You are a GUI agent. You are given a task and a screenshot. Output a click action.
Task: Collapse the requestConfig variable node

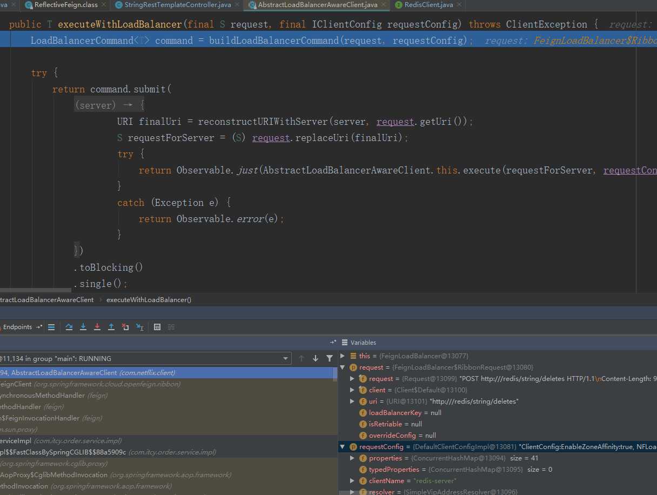click(342, 447)
